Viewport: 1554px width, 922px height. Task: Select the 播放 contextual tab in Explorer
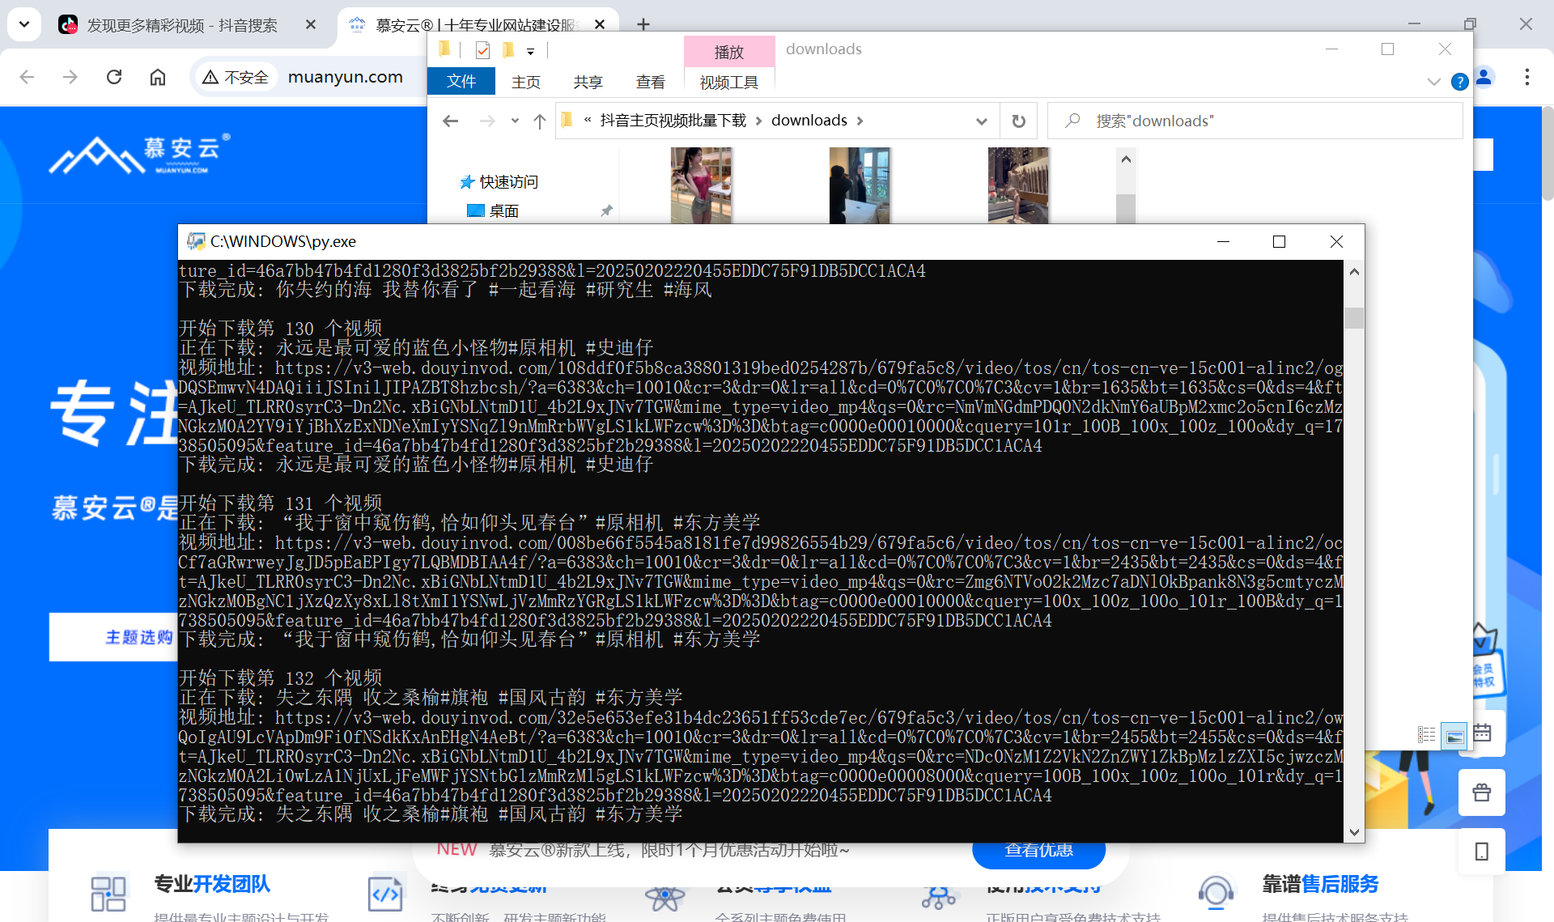click(x=729, y=52)
